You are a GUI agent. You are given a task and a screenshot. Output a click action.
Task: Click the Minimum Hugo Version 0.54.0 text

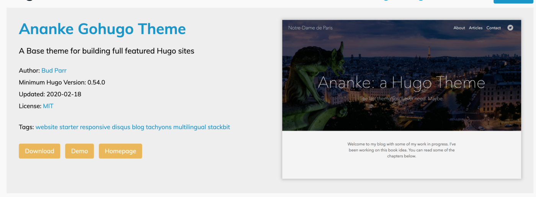tap(62, 82)
